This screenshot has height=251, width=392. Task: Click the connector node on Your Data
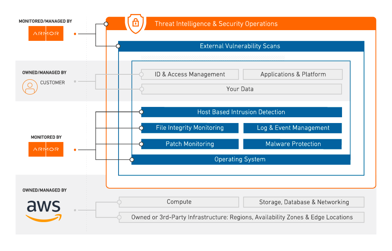(142, 89)
